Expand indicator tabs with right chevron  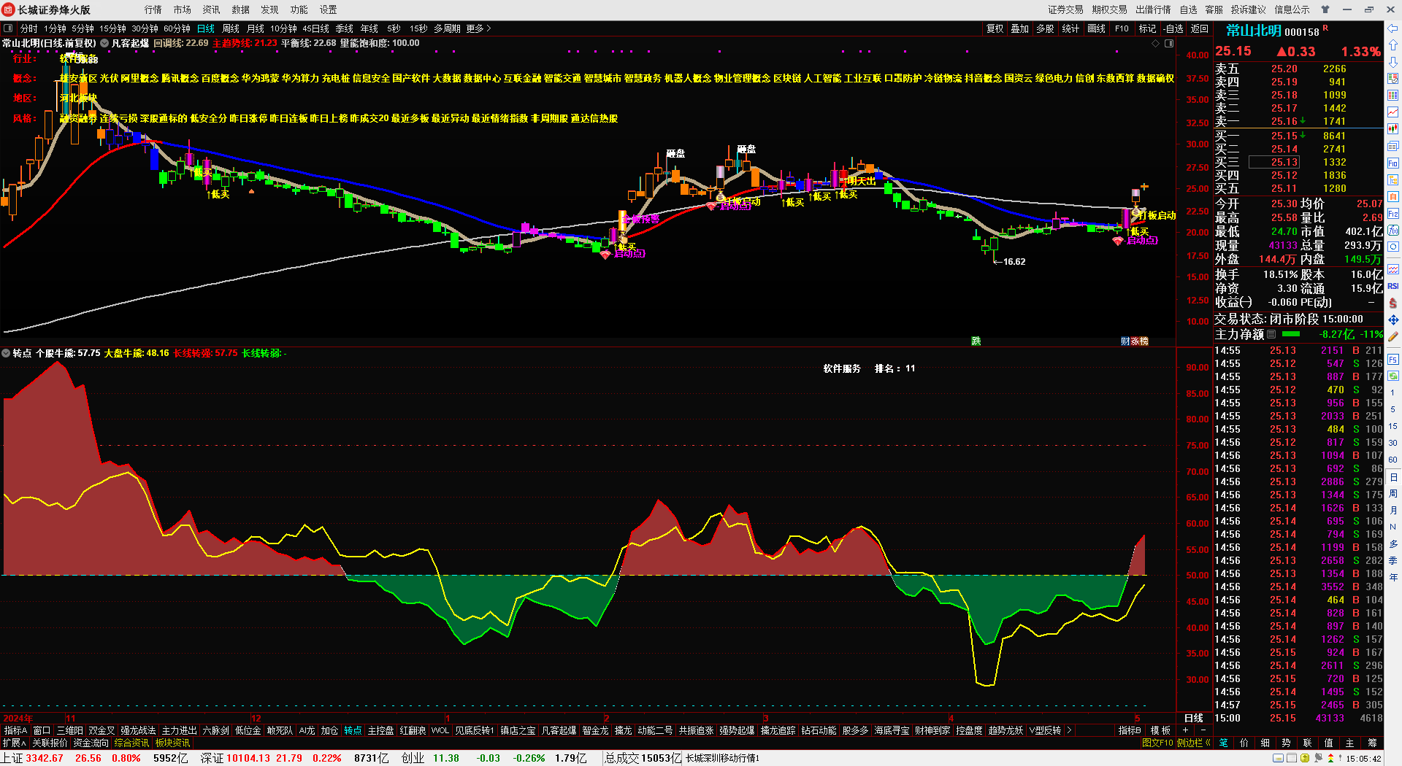pos(1069,730)
